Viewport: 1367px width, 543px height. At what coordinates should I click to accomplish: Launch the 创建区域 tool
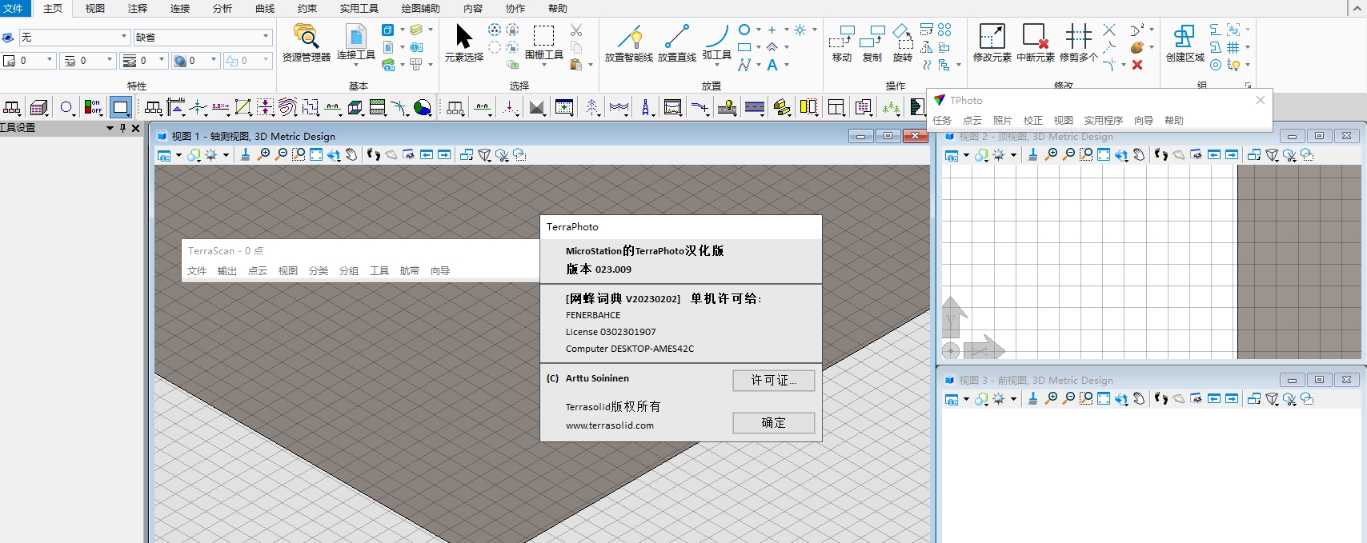[x=1185, y=42]
